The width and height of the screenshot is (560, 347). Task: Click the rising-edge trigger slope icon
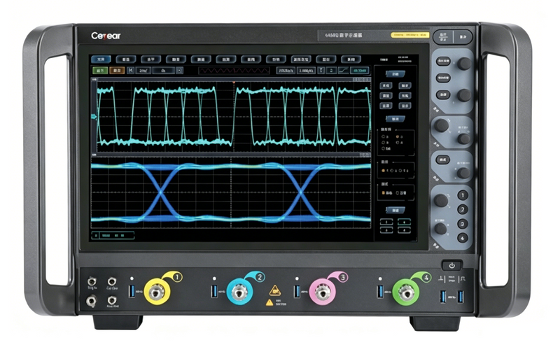343,71
